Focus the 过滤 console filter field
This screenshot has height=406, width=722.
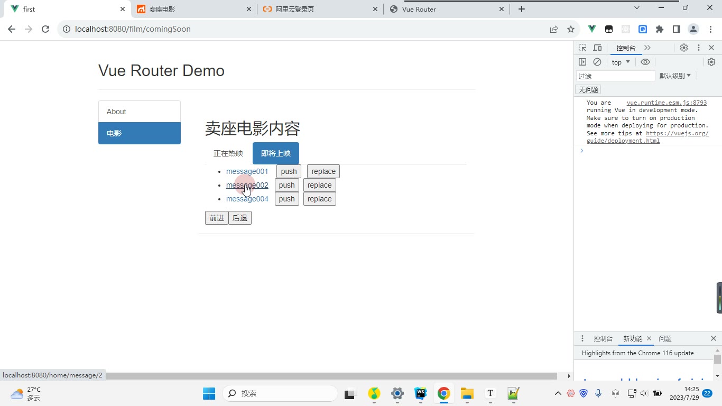tap(615, 76)
